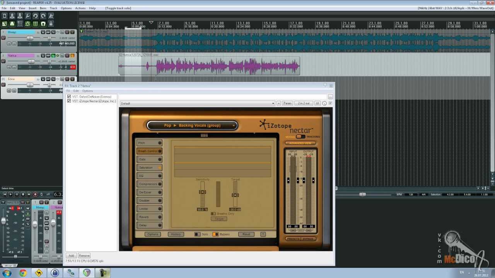Open the Track menu
This screenshot has height=278, width=495.
coord(53,8)
